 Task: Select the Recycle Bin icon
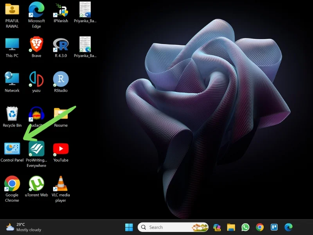click(12, 114)
